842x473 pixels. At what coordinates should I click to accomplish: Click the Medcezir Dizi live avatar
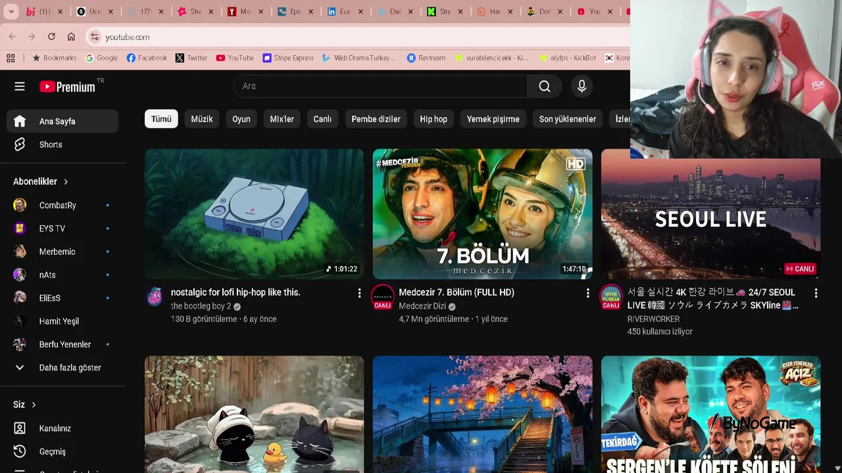point(382,297)
